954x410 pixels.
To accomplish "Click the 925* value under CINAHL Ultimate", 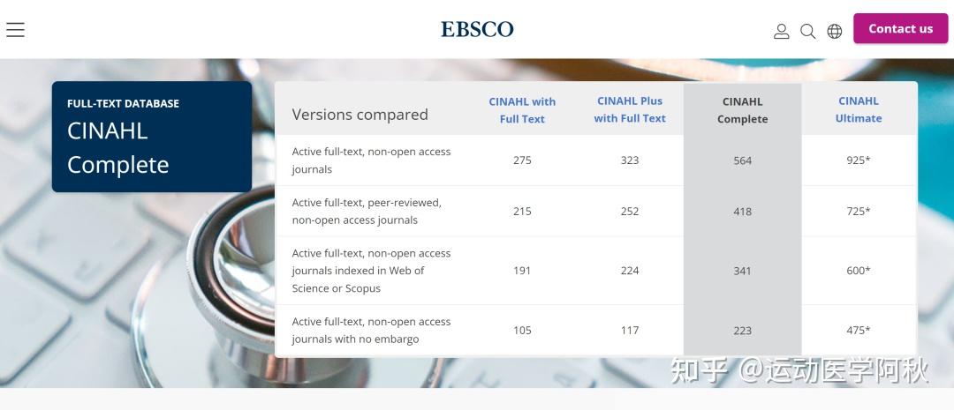I will (x=859, y=160).
